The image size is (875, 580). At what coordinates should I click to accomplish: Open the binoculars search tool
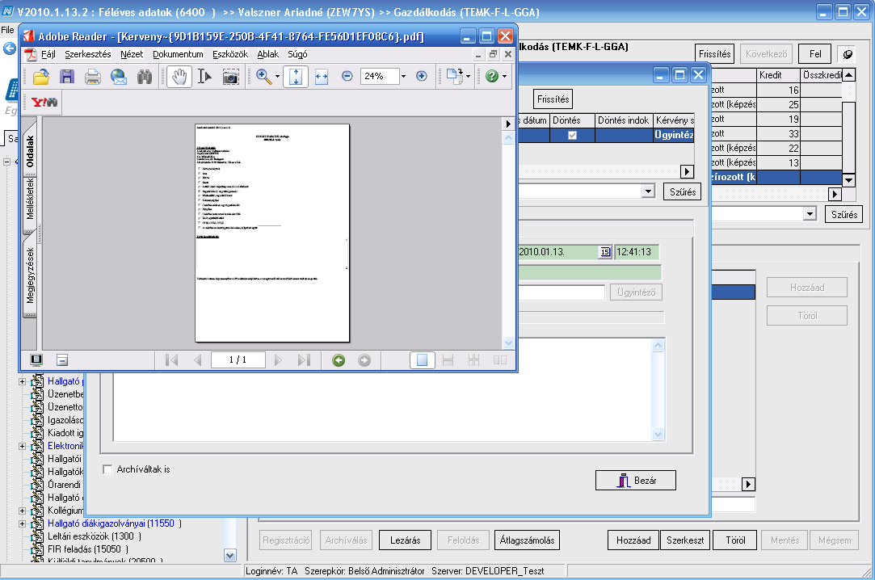[x=145, y=77]
